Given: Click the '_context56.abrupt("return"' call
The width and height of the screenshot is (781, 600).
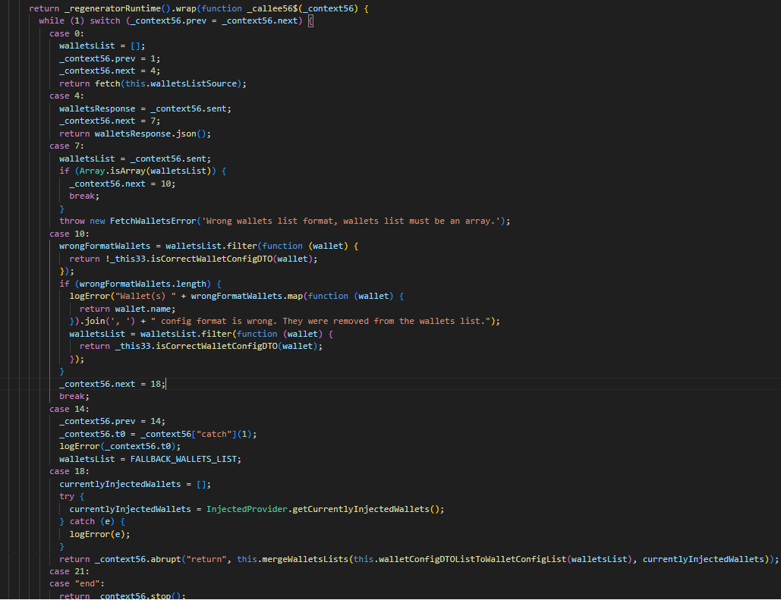Looking at the screenshot, I should click(x=160, y=559).
